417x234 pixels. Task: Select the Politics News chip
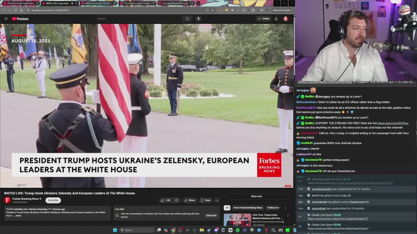click(x=274, y=208)
